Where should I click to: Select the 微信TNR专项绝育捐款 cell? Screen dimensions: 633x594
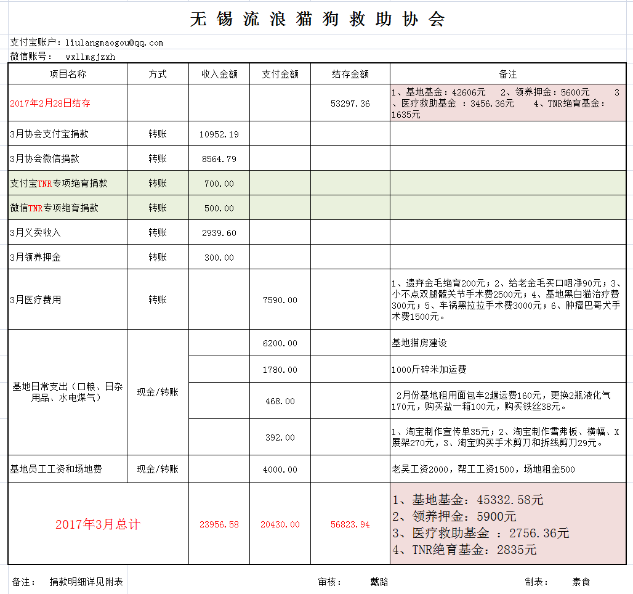pyautogui.click(x=68, y=208)
